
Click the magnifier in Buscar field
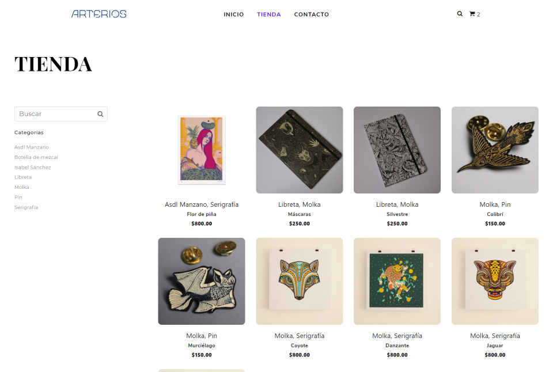[100, 114]
